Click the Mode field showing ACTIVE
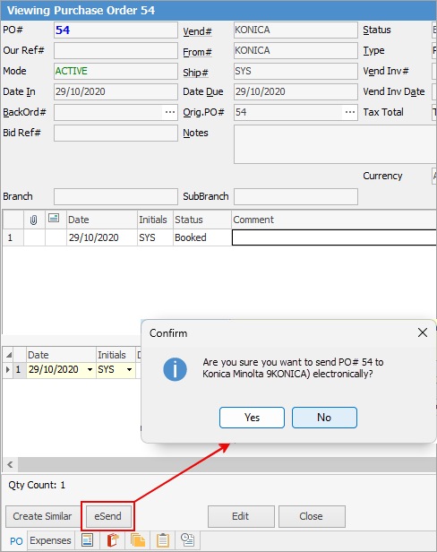 (116, 71)
